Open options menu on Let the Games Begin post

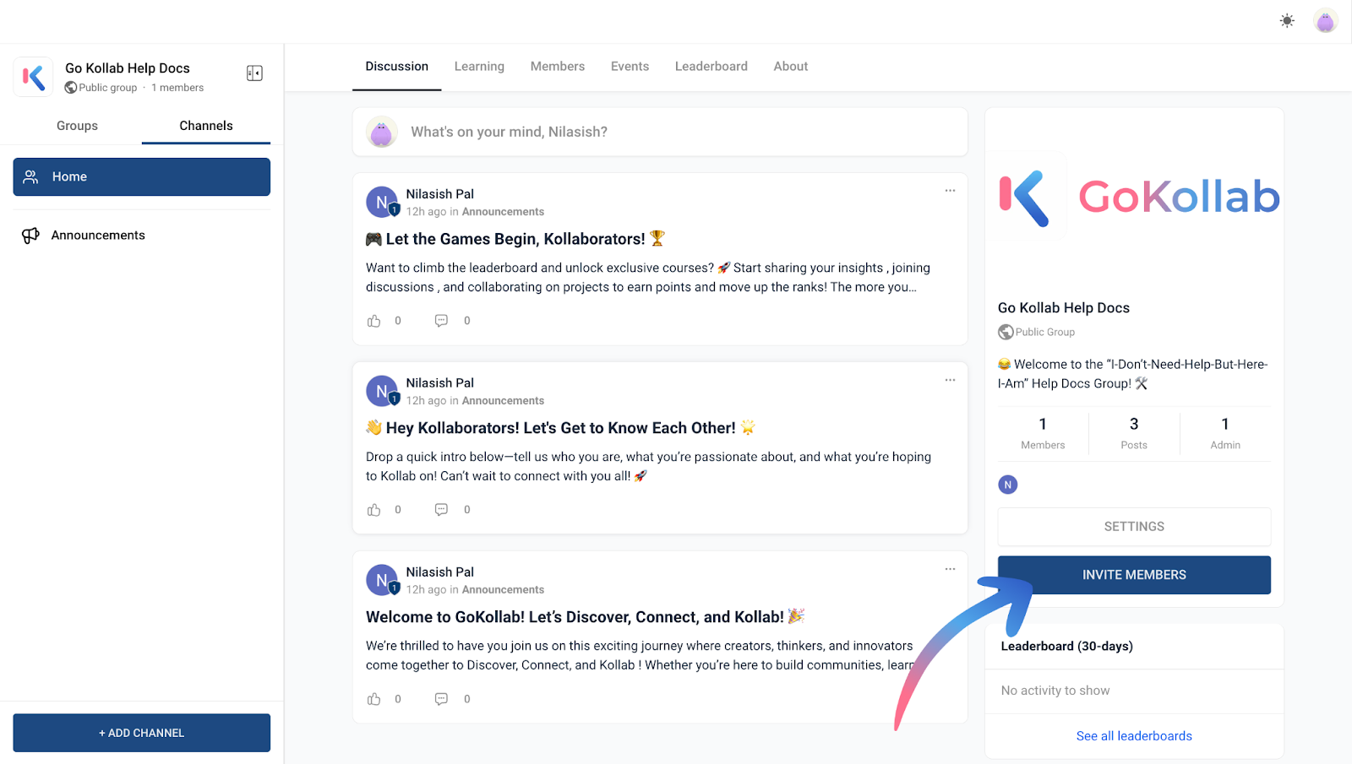pyautogui.click(x=950, y=191)
